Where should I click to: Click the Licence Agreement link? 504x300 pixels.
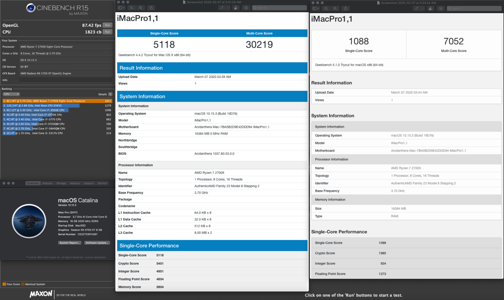point(94,257)
